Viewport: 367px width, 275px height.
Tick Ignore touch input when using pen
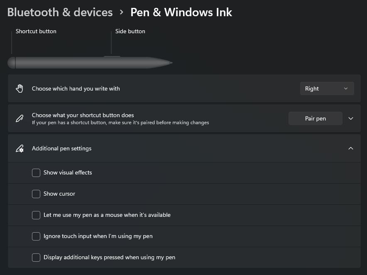pos(36,236)
